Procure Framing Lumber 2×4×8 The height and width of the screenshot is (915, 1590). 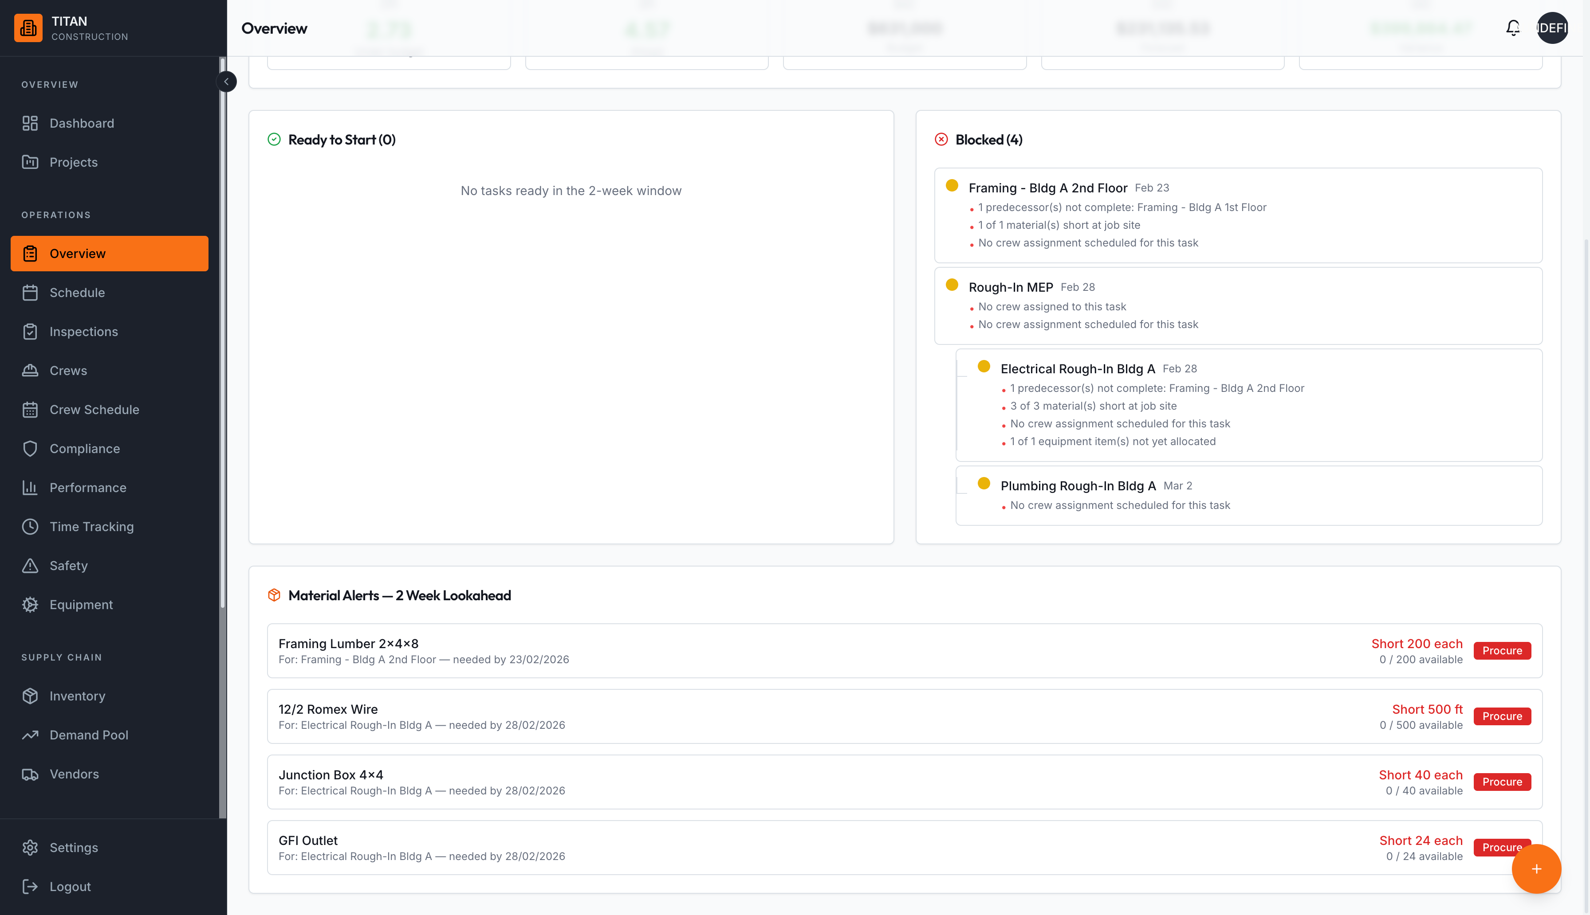(1502, 650)
